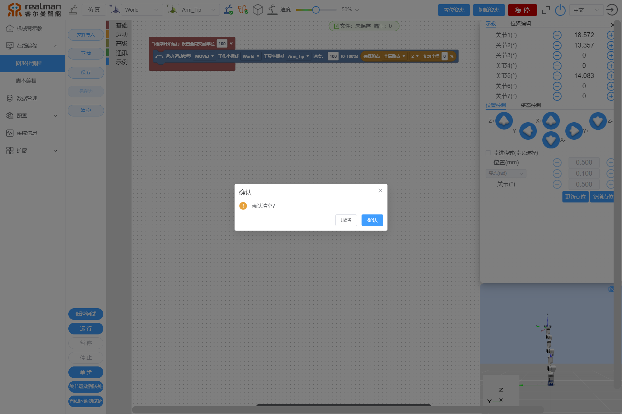Adjust the 连速 speed slider to 50%
The image size is (622, 414).
tap(316, 9)
